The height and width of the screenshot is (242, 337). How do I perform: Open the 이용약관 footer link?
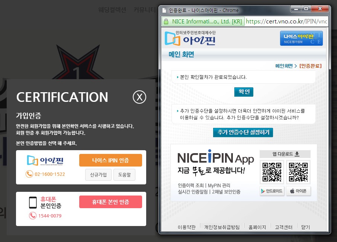click(x=187, y=227)
